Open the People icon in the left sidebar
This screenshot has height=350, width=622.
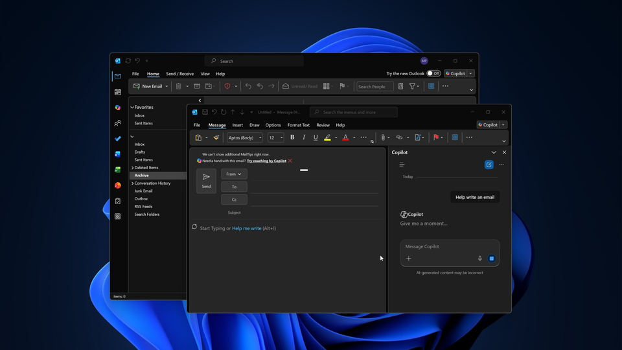click(118, 123)
